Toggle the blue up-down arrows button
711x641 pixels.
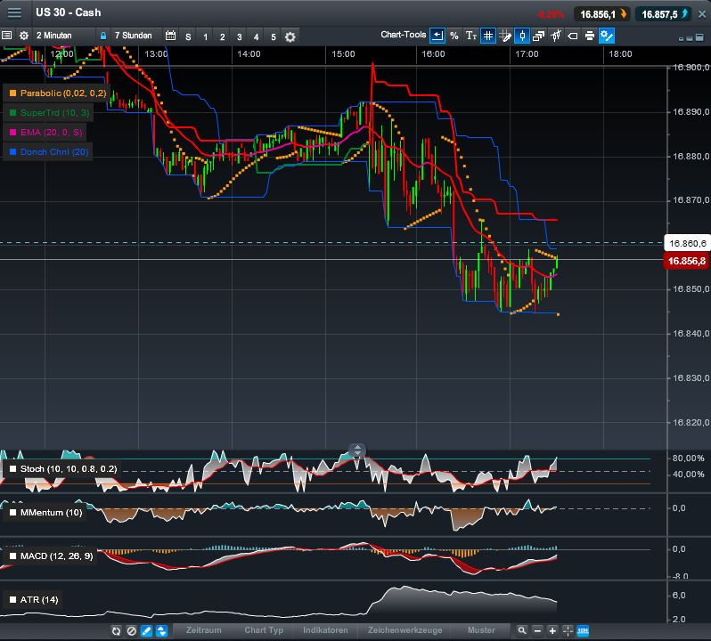click(161, 630)
